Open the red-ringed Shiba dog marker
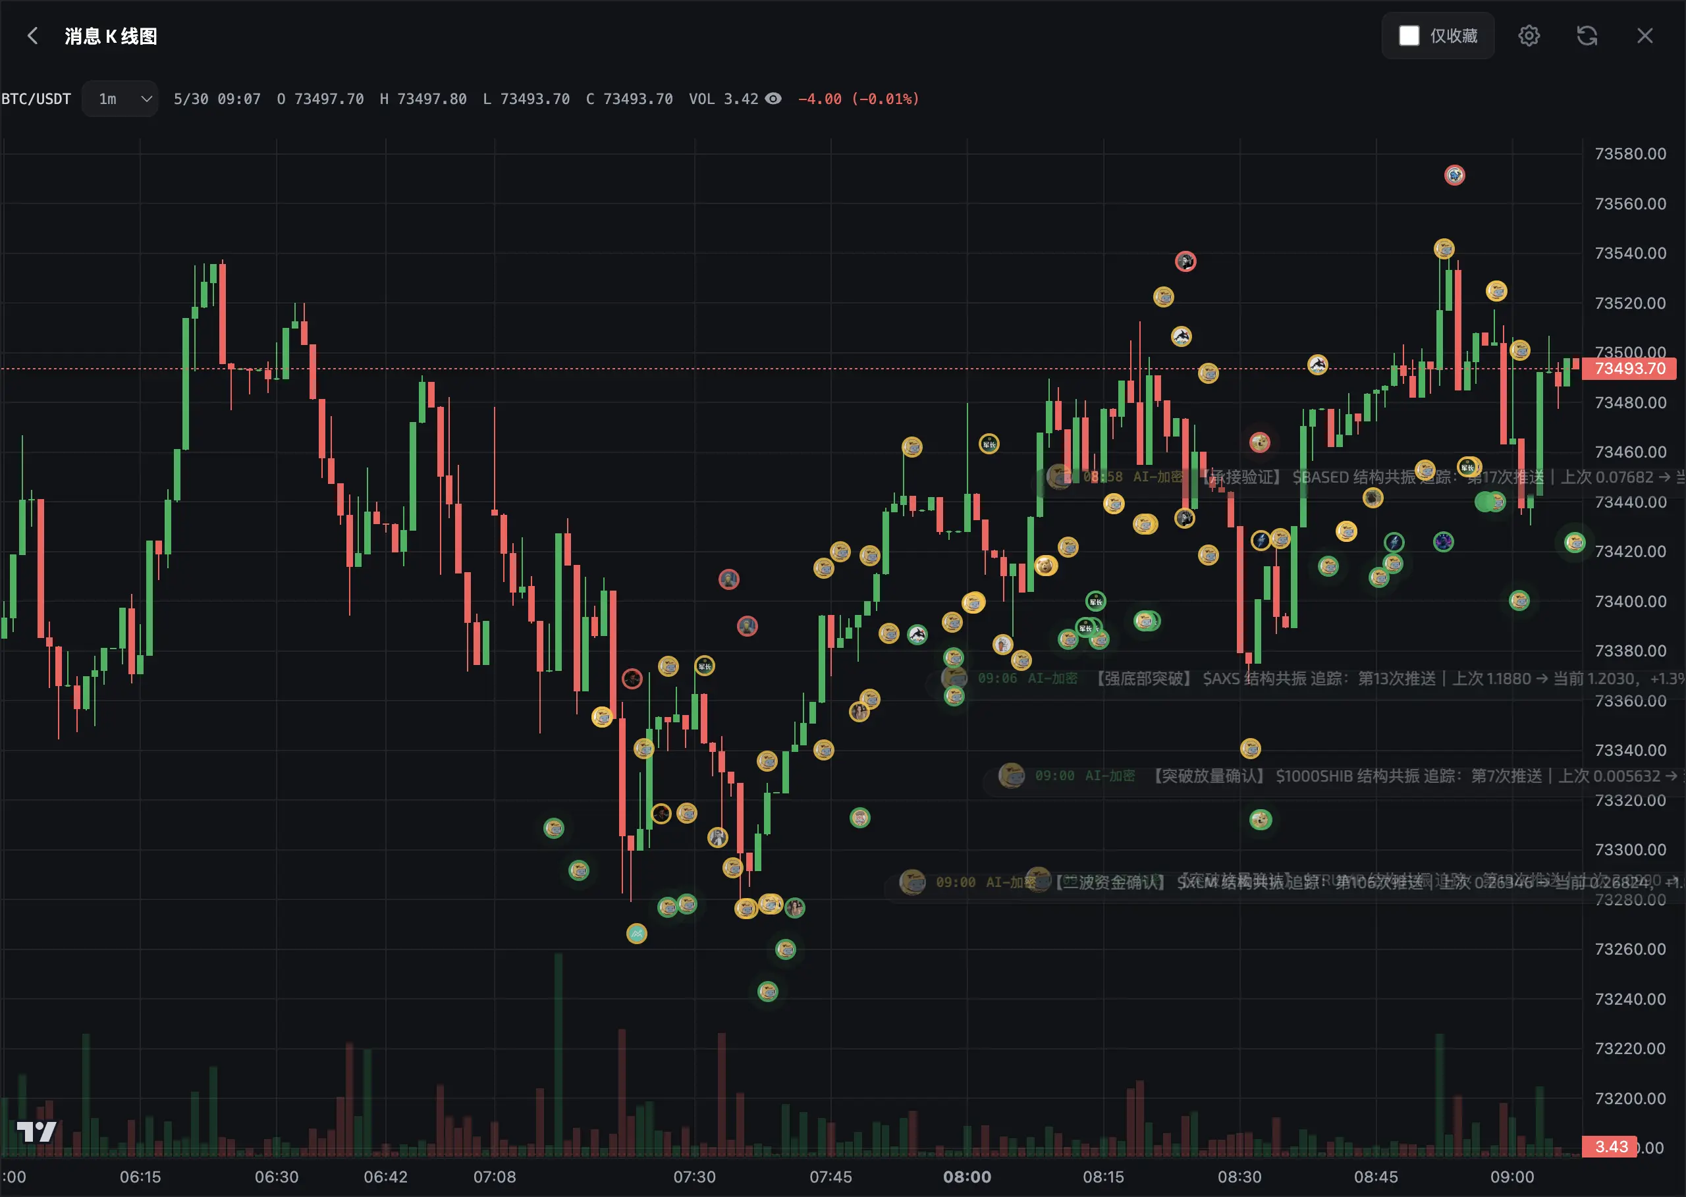 pyautogui.click(x=1260, y=442)
